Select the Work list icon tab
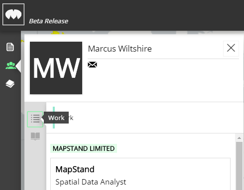Viewport: 244px width, 190px height. point(35,119)
